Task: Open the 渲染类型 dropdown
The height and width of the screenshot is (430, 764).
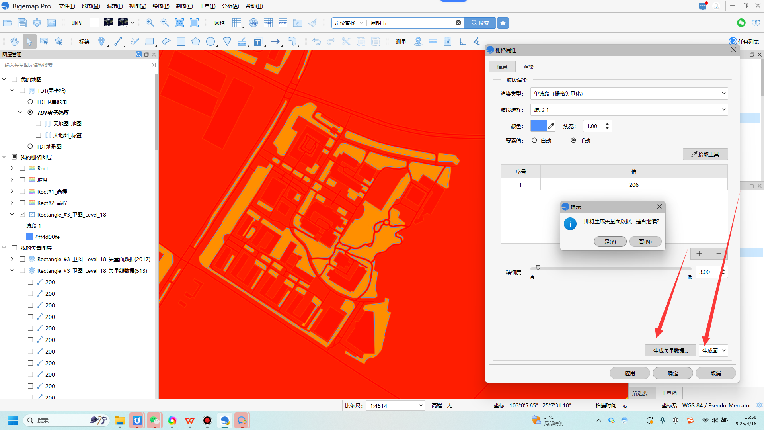Action: point(629,94)
